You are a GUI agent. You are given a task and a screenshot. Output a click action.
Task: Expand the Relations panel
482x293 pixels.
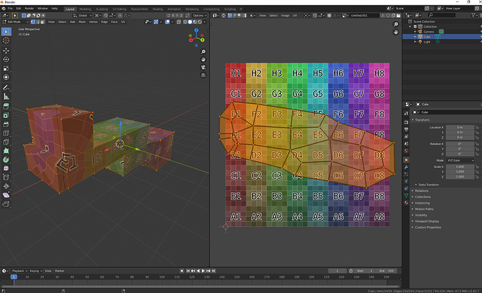421,190
